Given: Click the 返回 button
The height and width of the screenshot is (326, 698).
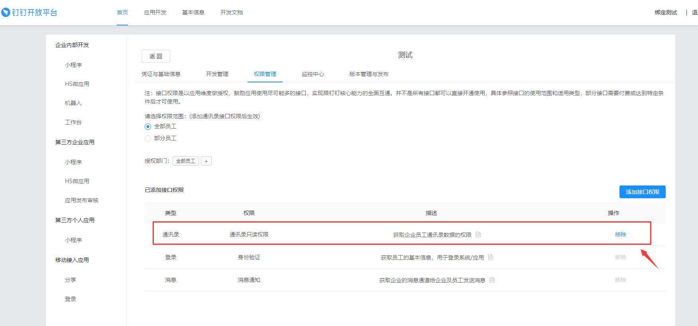Looking at the screenshot, I should click(155, 56).
